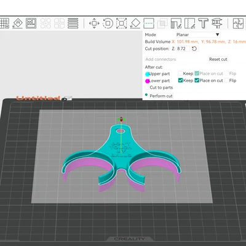The width and height of the screenshot is (246, 246).
Task: Toggle Place on cut for Lower part
Action: click(197, 81)
